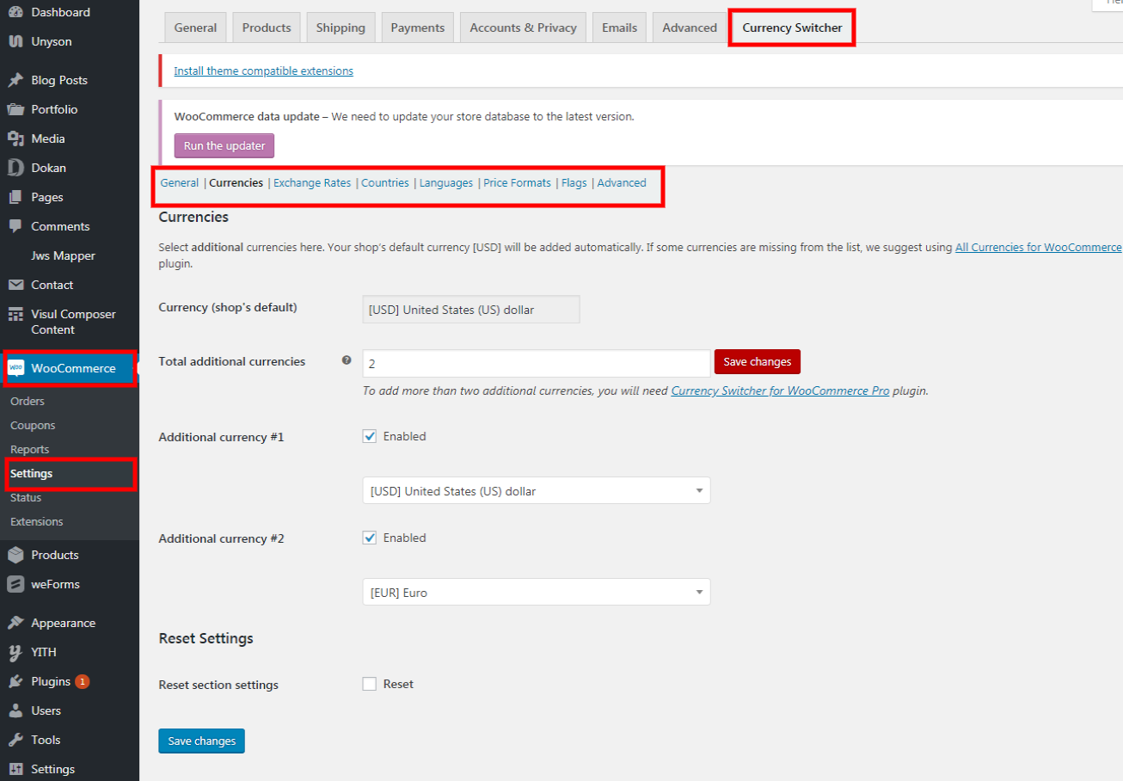Open Portfolio via its folder icon
1123x781 pixels.
point(15,109)
